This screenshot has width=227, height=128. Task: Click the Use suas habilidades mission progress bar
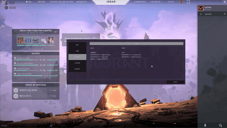click(x=26, y=65)
